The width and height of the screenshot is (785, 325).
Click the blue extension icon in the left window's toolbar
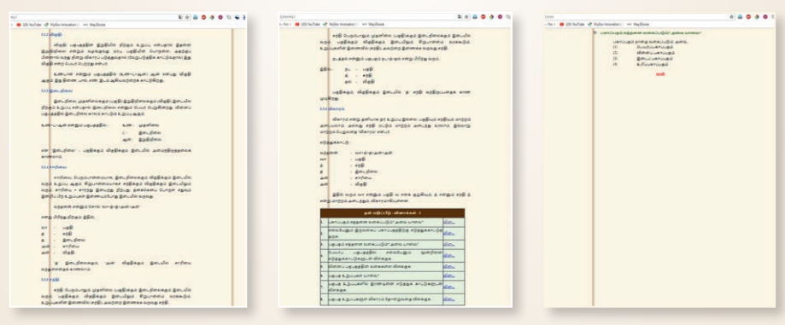click(x=196, y=17)
